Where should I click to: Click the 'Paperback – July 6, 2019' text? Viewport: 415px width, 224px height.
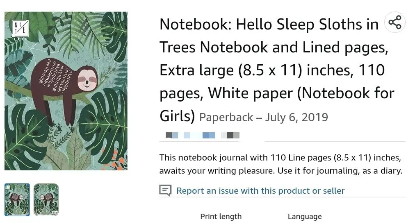[263, 118]
